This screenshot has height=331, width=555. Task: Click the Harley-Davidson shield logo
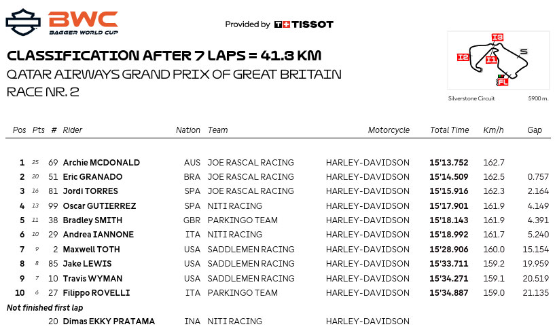(23, 22)
